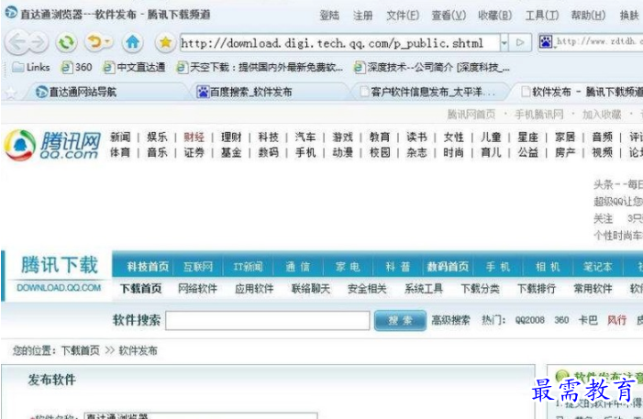Open the 财经 channel link

pos(194,137)
